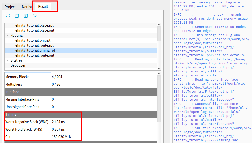Viewport: 252px width, 143px height.
Task: Select the Routing tree label
Action: point(16,35)
